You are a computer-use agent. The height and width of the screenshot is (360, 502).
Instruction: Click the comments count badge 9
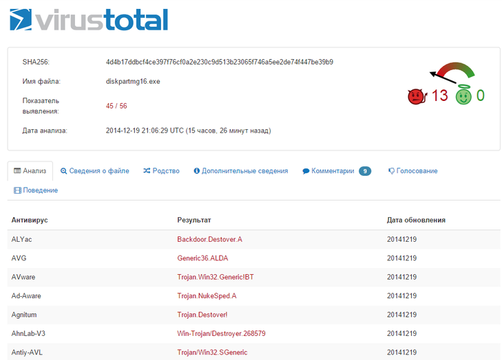coord(365,171)
